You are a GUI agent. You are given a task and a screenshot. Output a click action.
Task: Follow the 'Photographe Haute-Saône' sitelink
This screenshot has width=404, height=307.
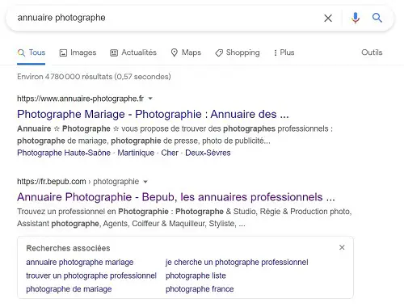[x=64, y=153]
